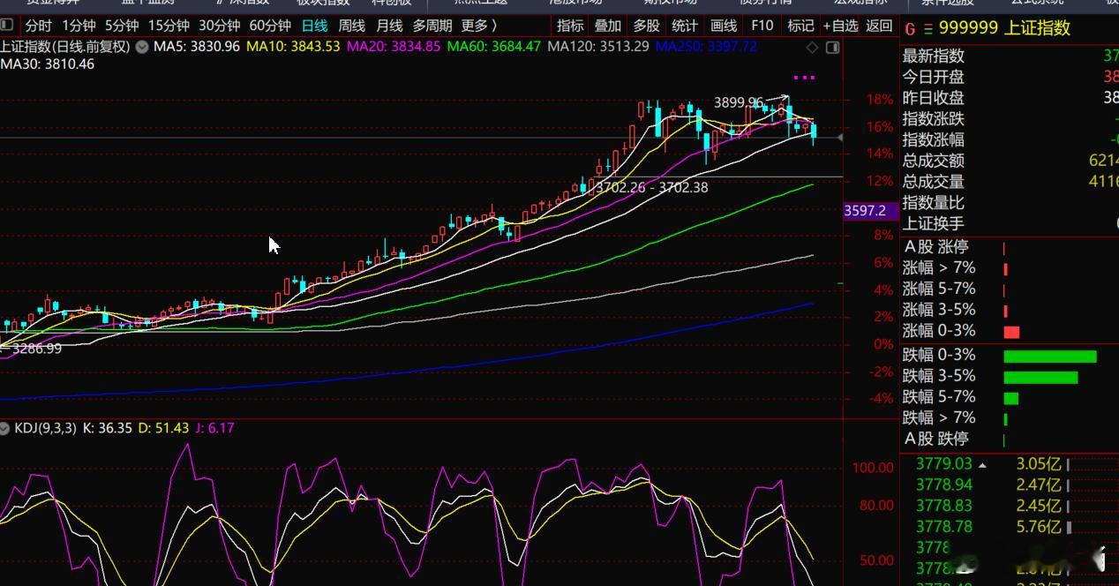Click the 多股 multi-stock button

[646, 26]
